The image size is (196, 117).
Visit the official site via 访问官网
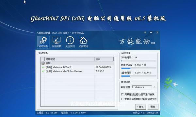(x=84, y=42)
